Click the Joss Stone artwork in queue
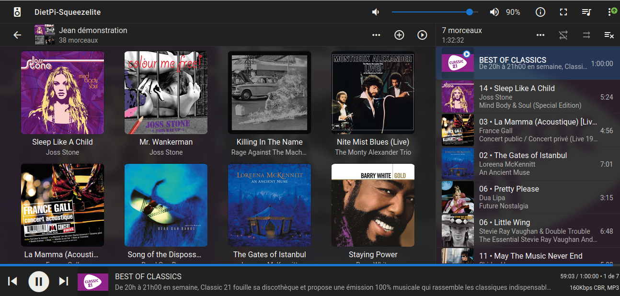Viewport: 620px width, 296px height. tap(458, 97)
